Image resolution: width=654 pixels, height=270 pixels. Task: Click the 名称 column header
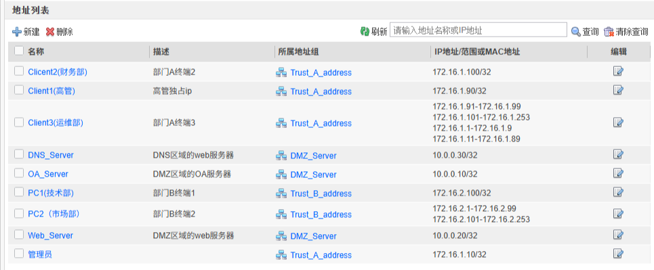(x=36, y=51)
